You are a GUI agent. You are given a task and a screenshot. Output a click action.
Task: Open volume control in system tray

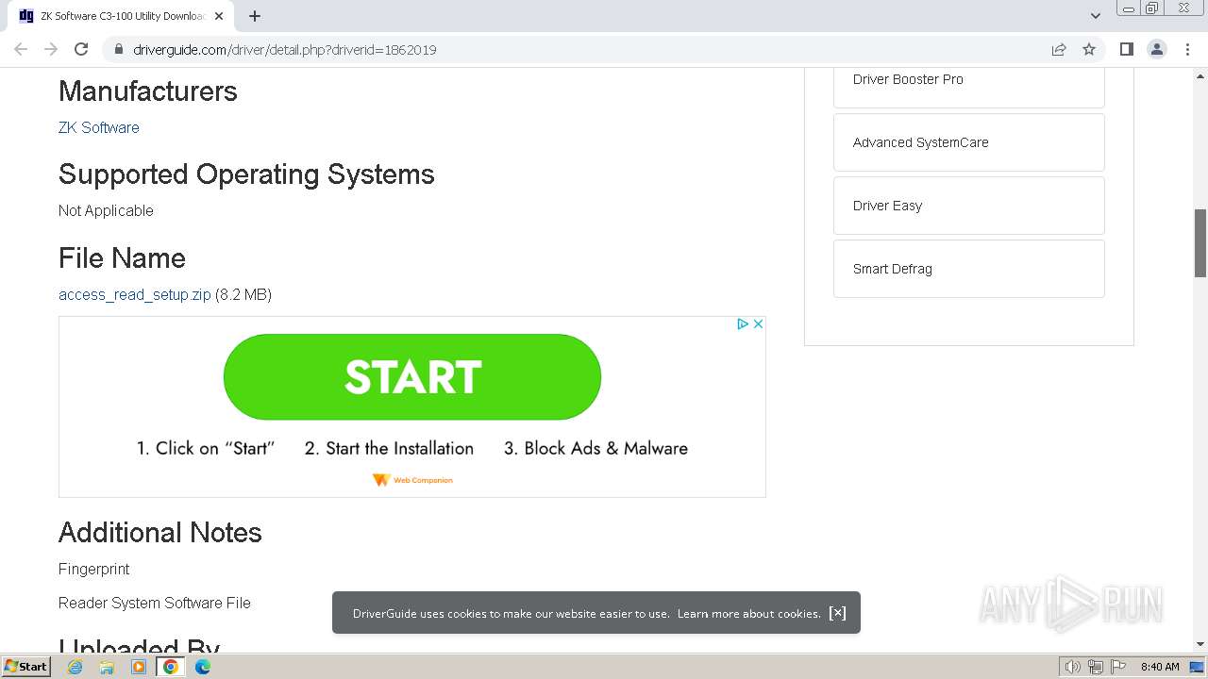pos(1073,667)
